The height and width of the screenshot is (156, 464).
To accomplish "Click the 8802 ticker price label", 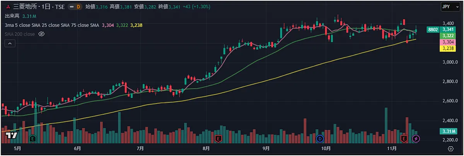I will click(x=433, y=29).
